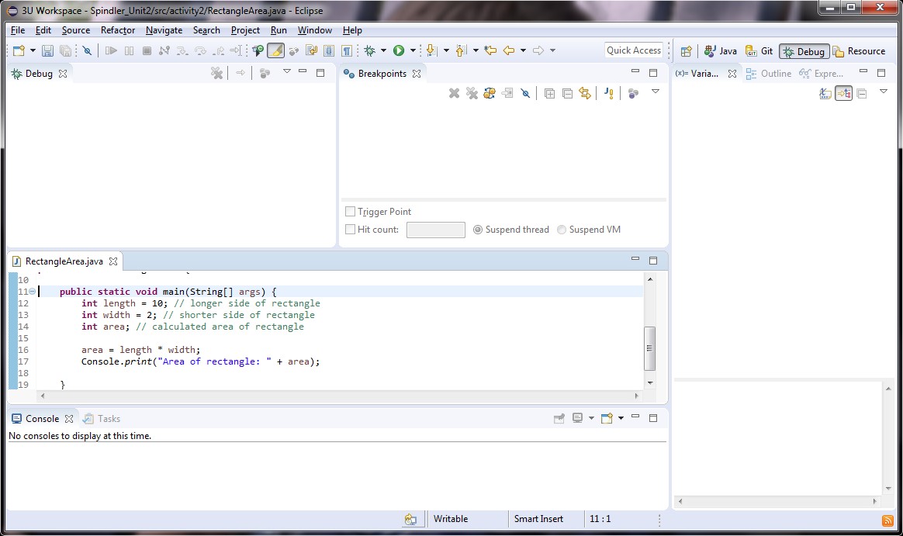903x536 pixels.
Task: Toggle Mark Occurrences highlighter icon
Action: coord(275,50)
